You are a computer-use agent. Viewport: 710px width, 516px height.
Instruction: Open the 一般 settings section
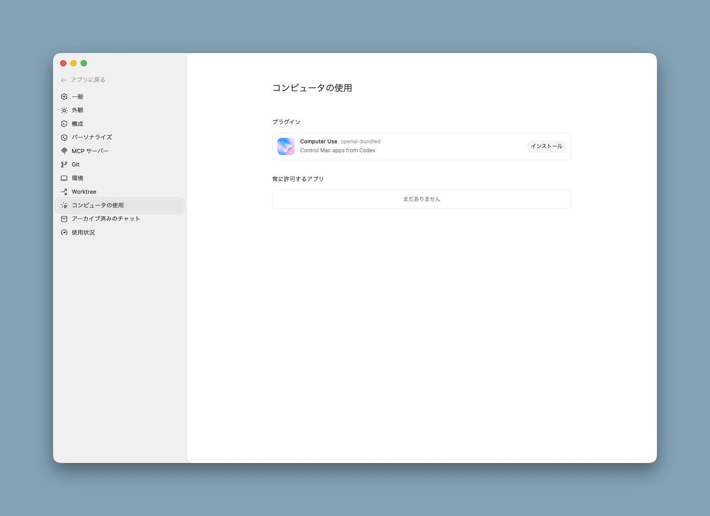(78, 97)
